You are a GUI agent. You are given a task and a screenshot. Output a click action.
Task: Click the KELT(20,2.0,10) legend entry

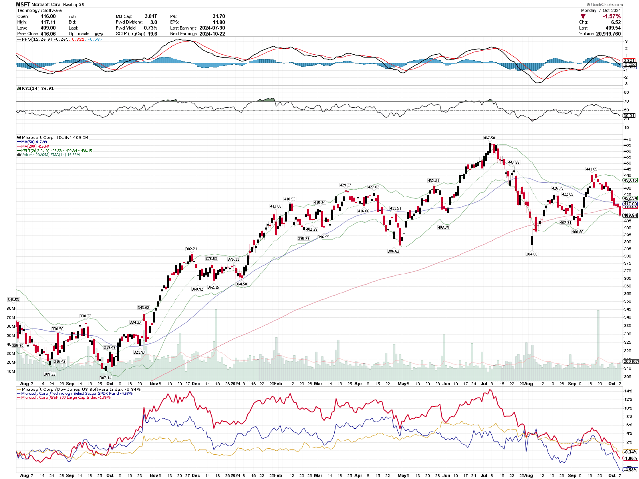(57, 150)
